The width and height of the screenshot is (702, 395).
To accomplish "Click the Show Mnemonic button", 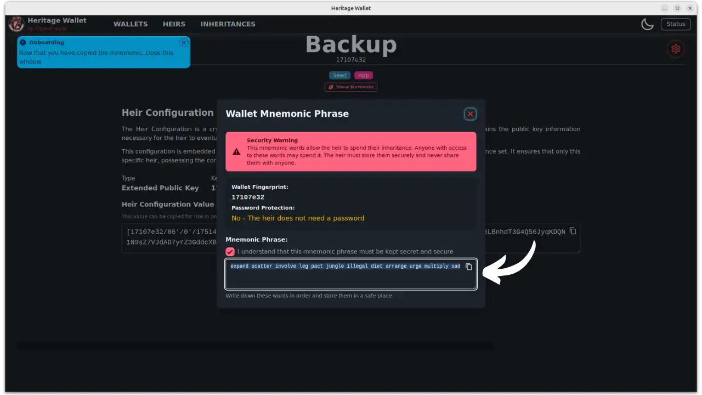I will pyautogui.click(x=351, y=87).
